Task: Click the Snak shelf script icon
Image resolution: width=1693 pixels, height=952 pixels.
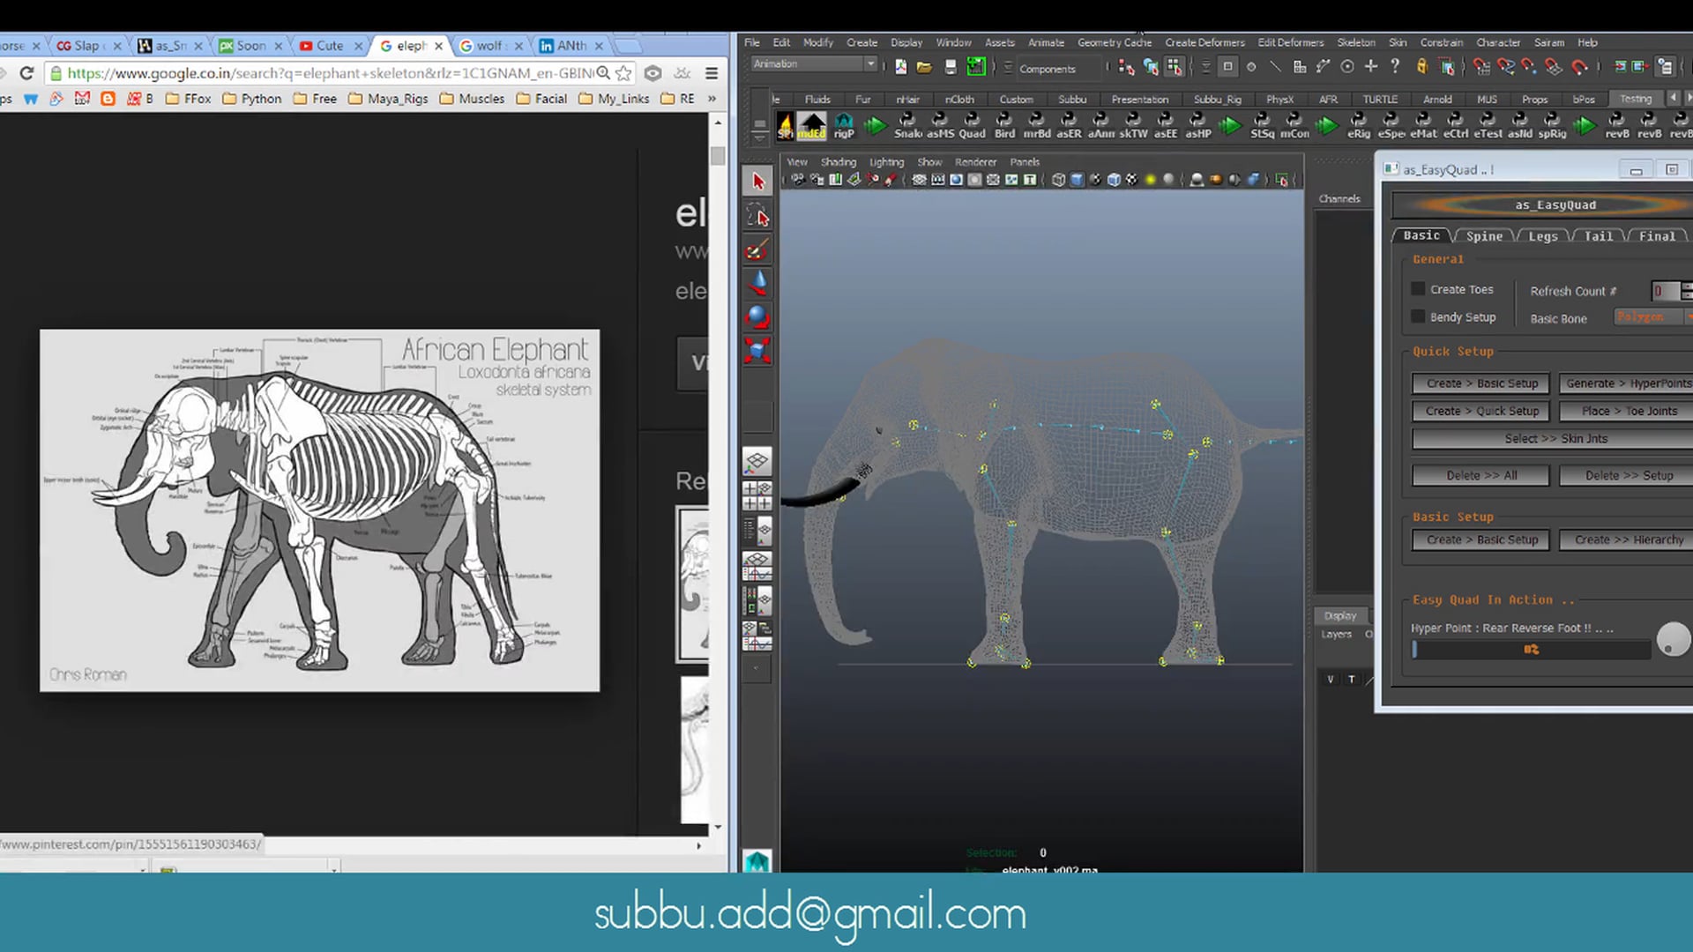Action: tap(907, 124)
